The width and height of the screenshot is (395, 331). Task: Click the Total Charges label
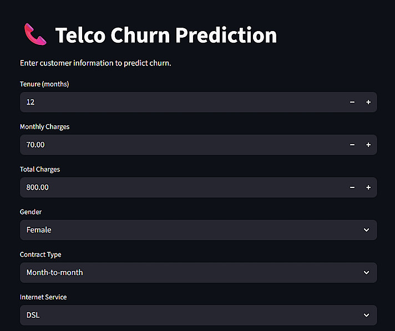pyautogui.click(x=40, y=169)
